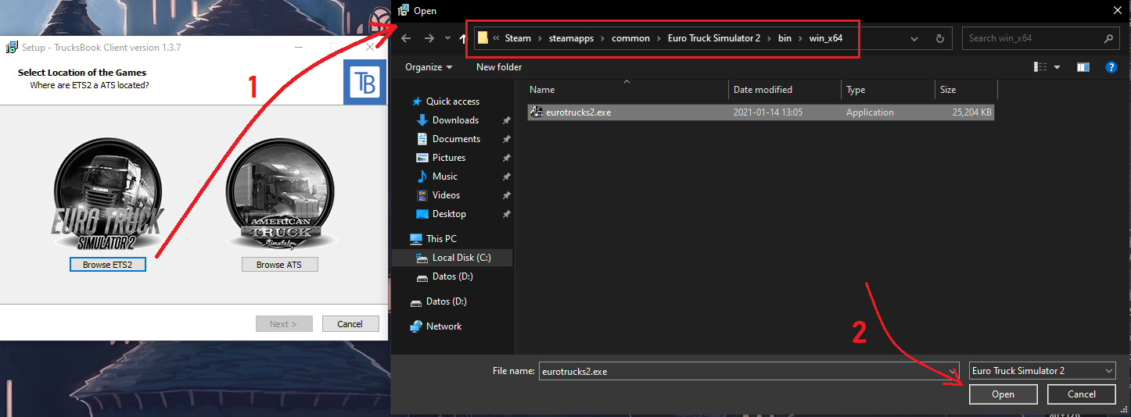Go forward in the Open dialog
1131x417 pixels.
[429, 38]
